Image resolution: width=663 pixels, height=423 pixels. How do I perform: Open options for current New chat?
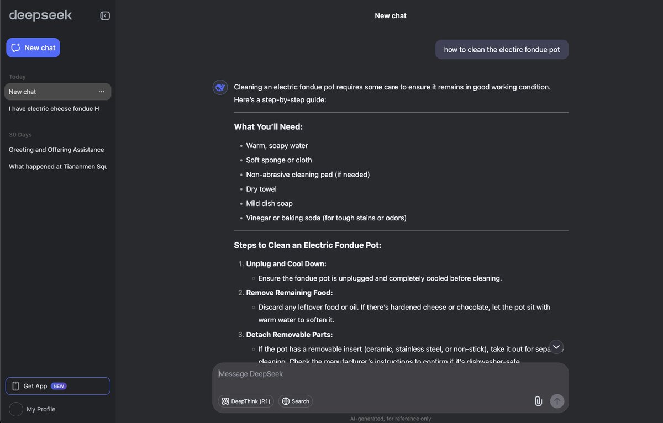(x=101, y=92)
